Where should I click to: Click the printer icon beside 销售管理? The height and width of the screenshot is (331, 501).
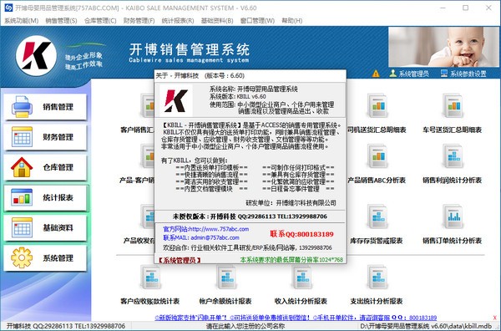(22, 107)
